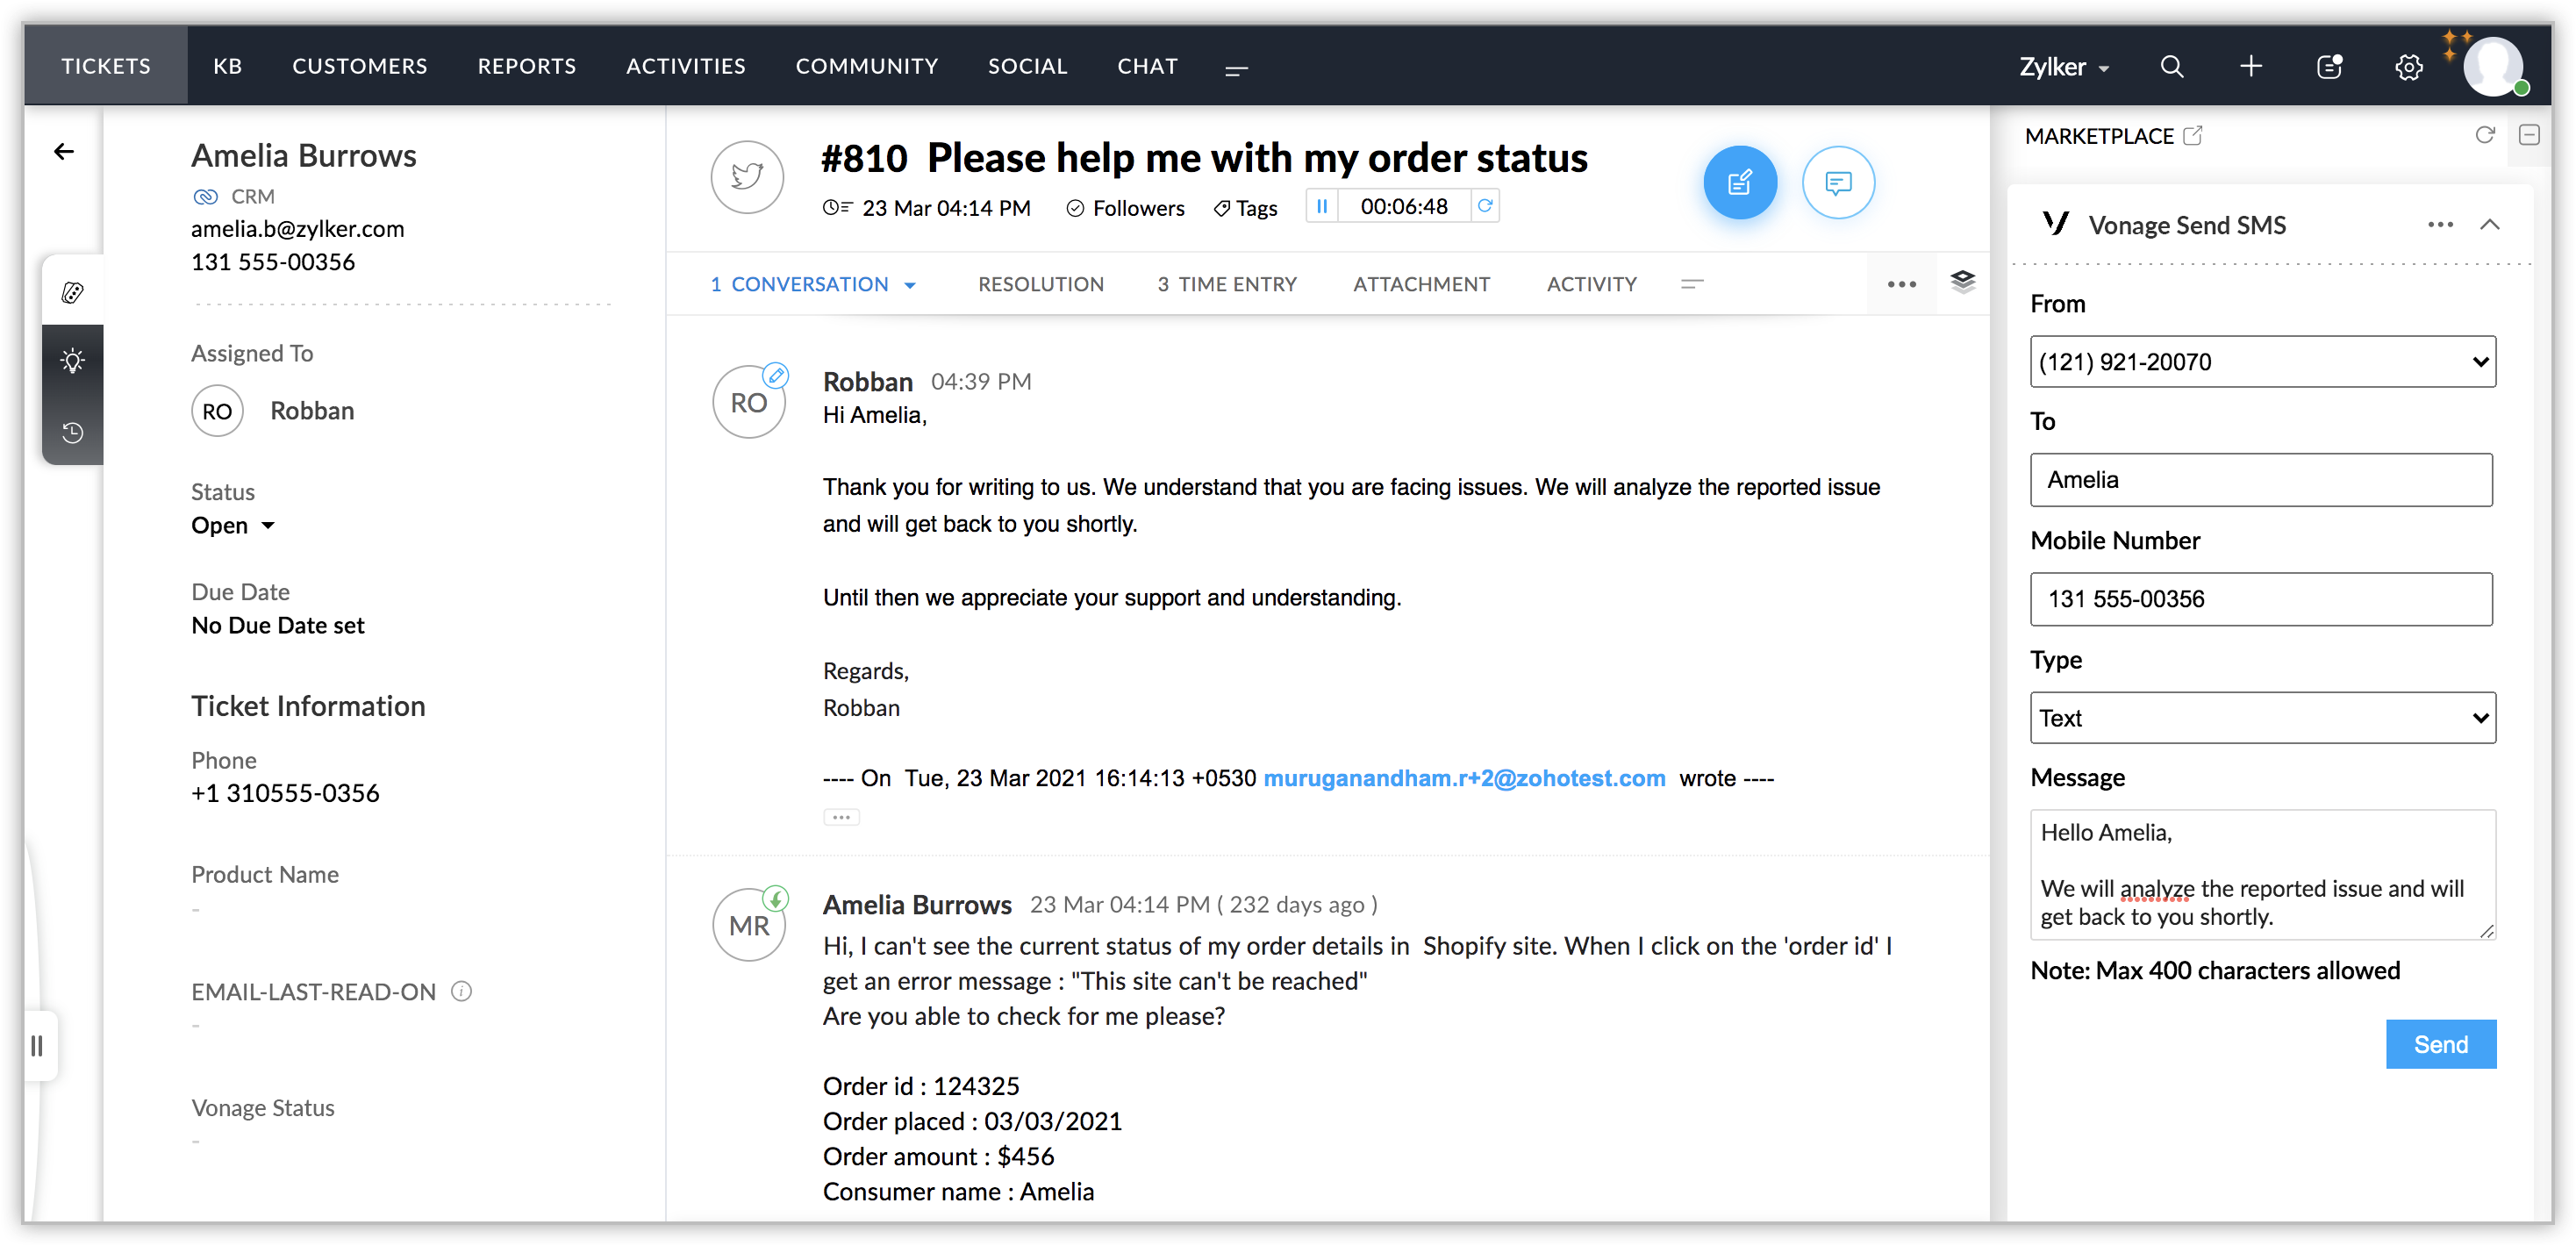Screen dimensions: 2576x1246
Task: Click the Send button
Action: (2440, 1044)
